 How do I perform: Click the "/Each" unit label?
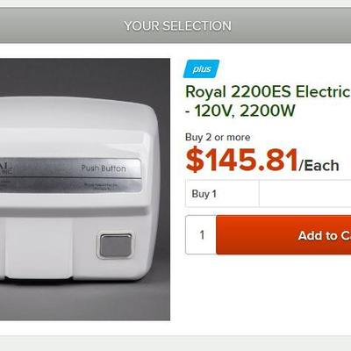point(319,166)
